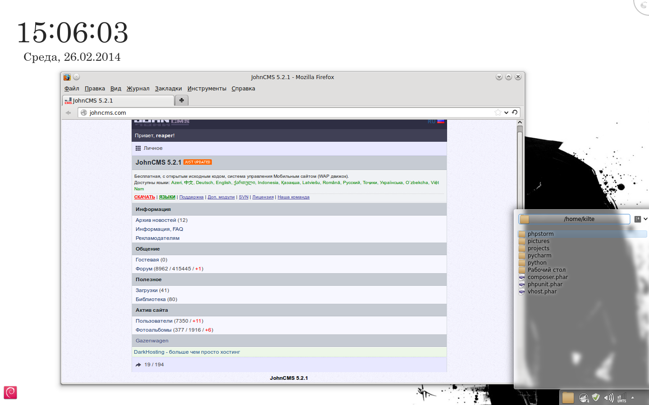
Task: Open the Firefox window menu icon
Action: click(x=67, y=77)
